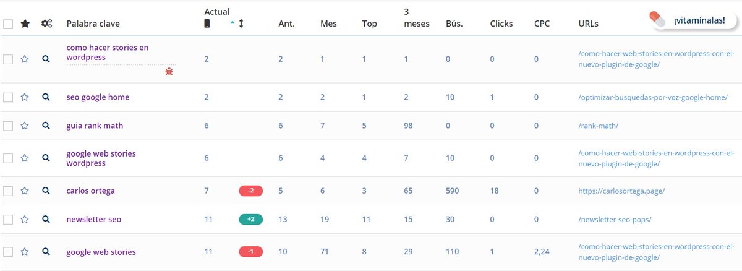This screenshot has height=271, width=742.
Task: Star the 'google web stories wordpress' keyword
Action: [25, 158]
